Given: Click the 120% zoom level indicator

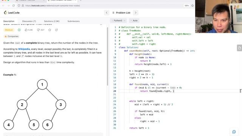Looking at the screenshot, I should tap(186, 6).
